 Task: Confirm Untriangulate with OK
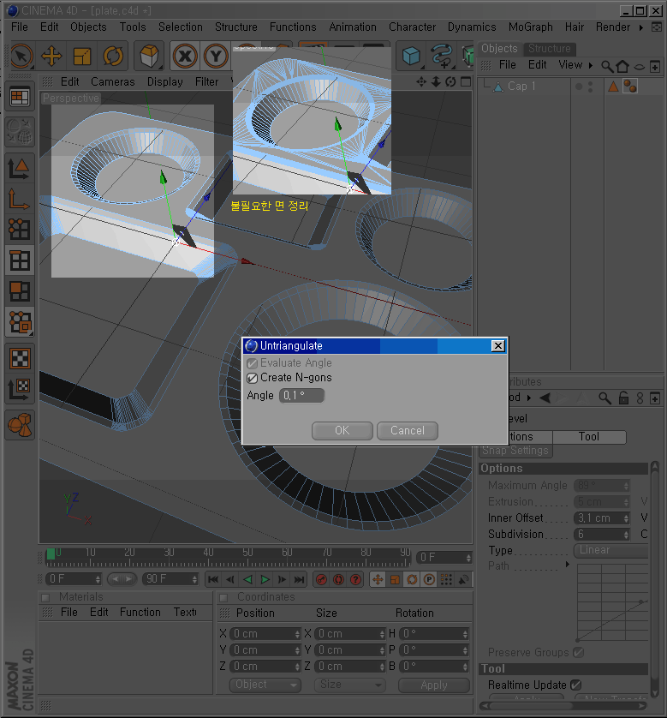click(x=342, y=431)
